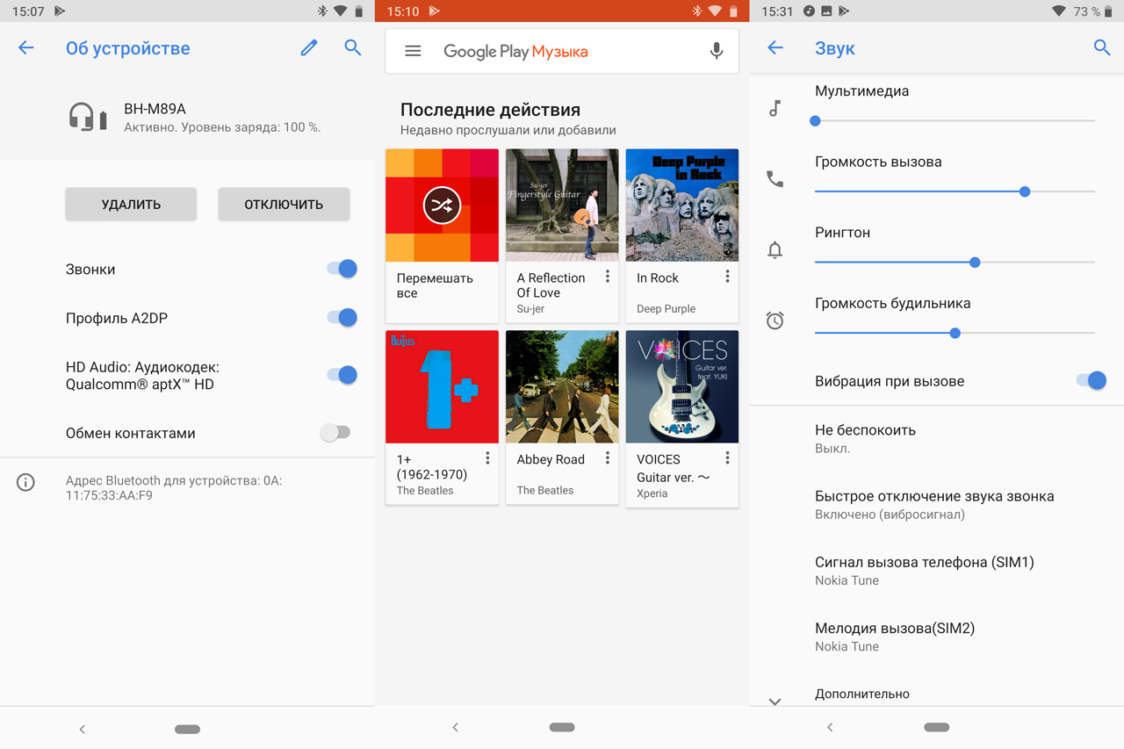Screen dimensions: 1124x749
Task: Tap the info icon beside Bluetooth address
Action: pos(26,482)
